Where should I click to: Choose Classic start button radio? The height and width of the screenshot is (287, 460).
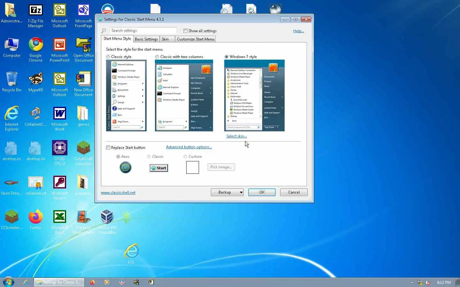149,157
